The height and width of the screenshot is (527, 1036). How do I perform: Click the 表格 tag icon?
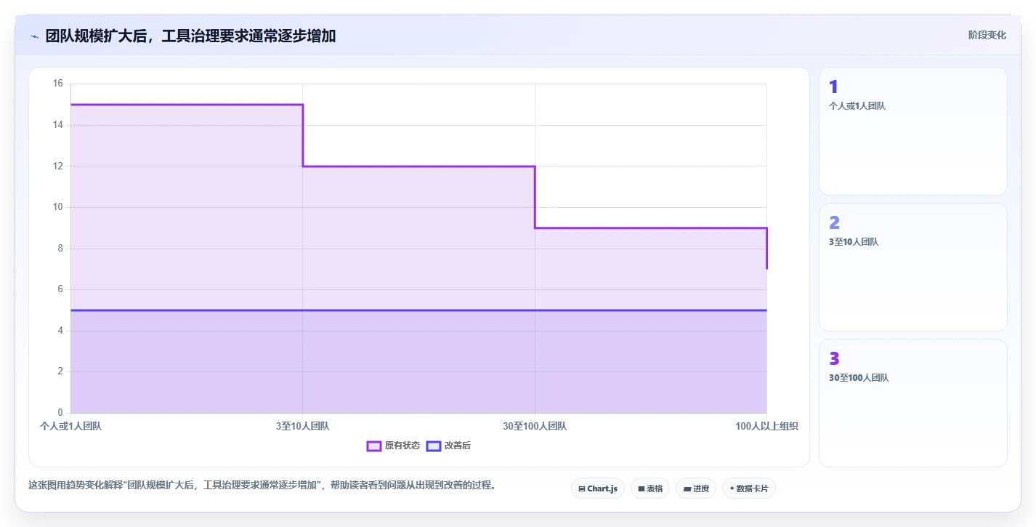pos(642,488)
